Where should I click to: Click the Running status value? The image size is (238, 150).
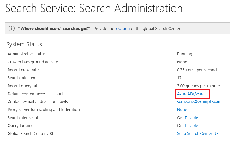(x=185, y=54)
